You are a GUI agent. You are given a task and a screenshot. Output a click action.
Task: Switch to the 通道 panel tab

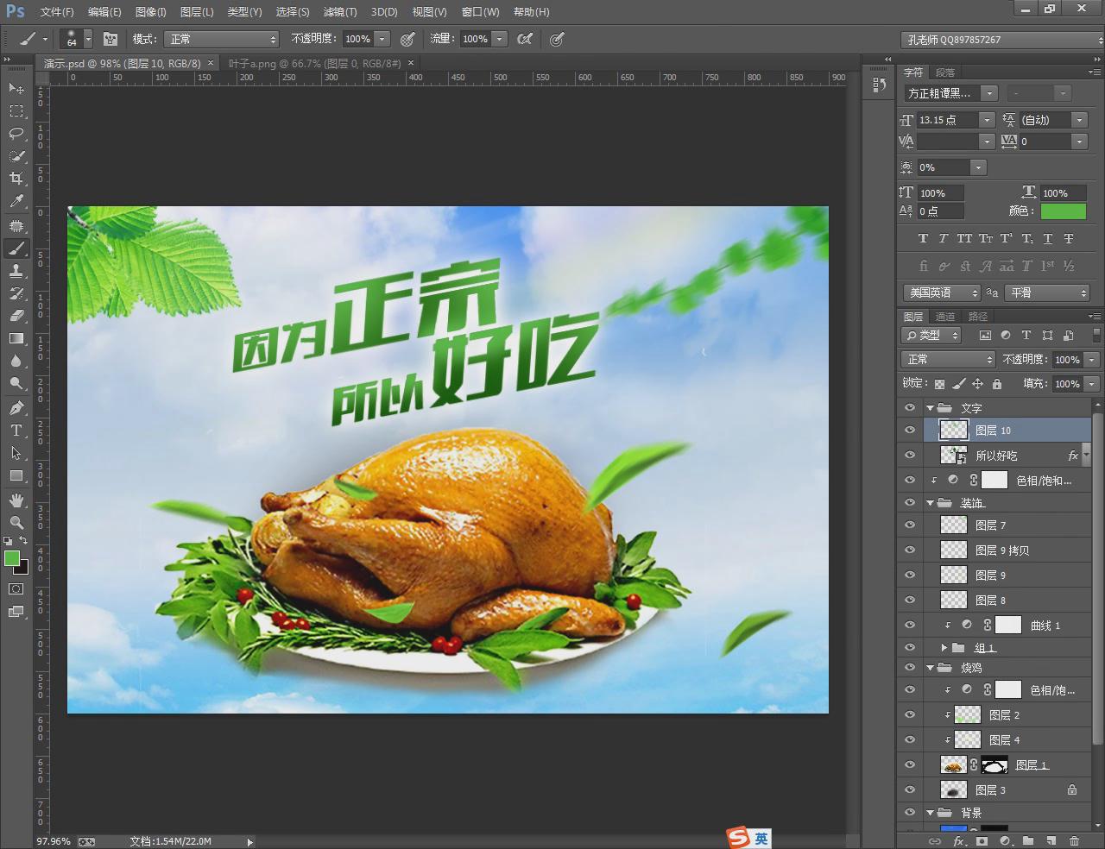coord(946,317)
